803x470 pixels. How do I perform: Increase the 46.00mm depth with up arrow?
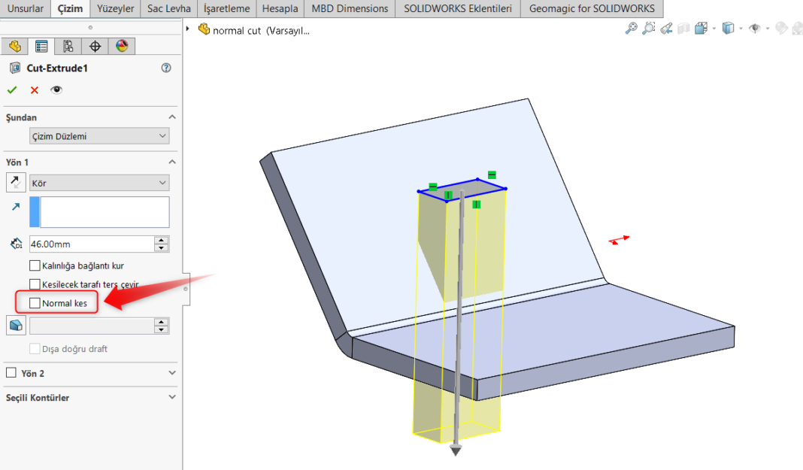162,240
